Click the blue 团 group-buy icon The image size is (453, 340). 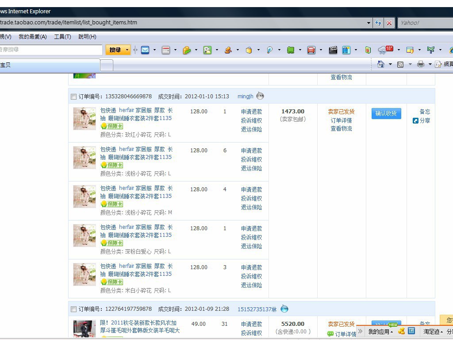pyautogui.click(x=411, y=331)
